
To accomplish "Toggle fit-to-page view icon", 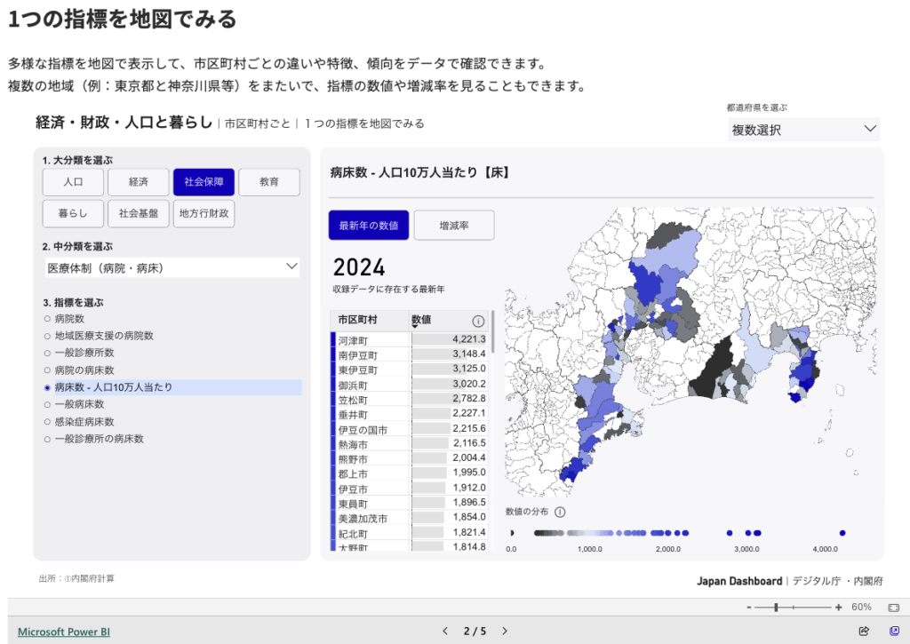I will point(894,608).
